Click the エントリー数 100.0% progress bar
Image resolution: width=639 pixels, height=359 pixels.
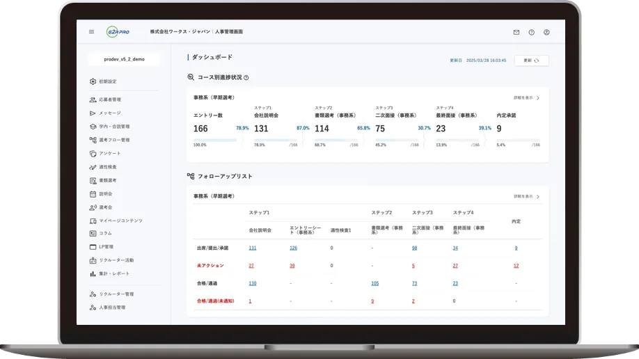coord(215,140)
